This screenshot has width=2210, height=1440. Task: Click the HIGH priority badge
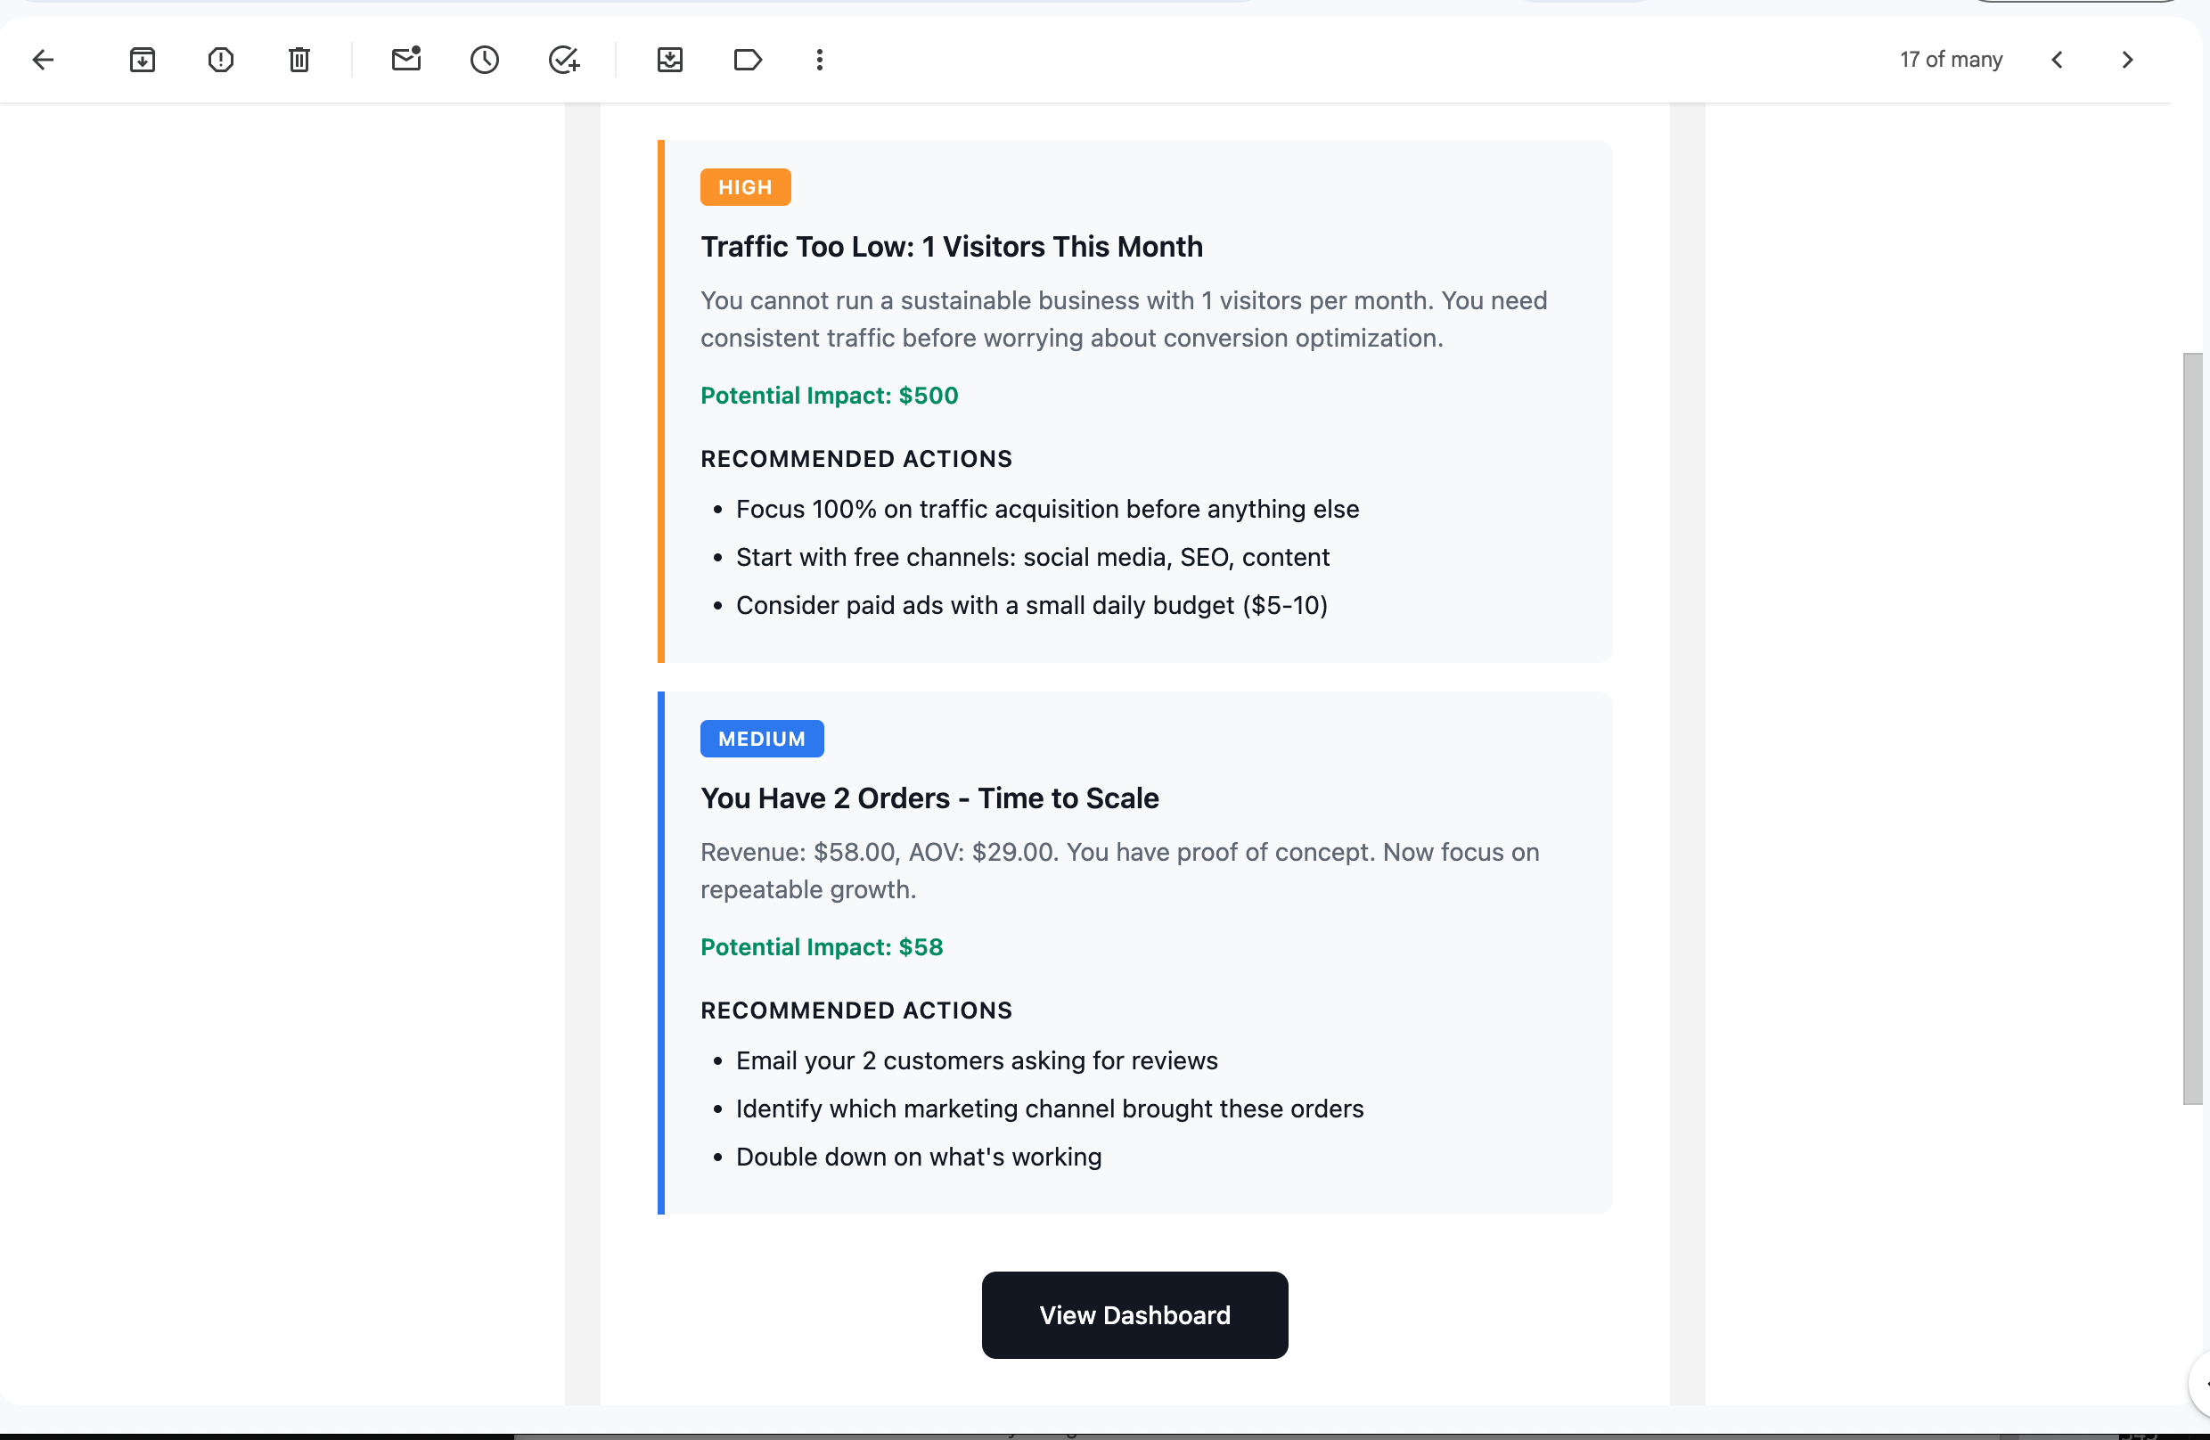pyautogui.click(x=745, y=186)
